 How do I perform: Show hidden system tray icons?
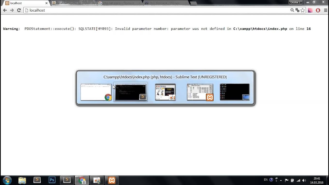(281, 180)
